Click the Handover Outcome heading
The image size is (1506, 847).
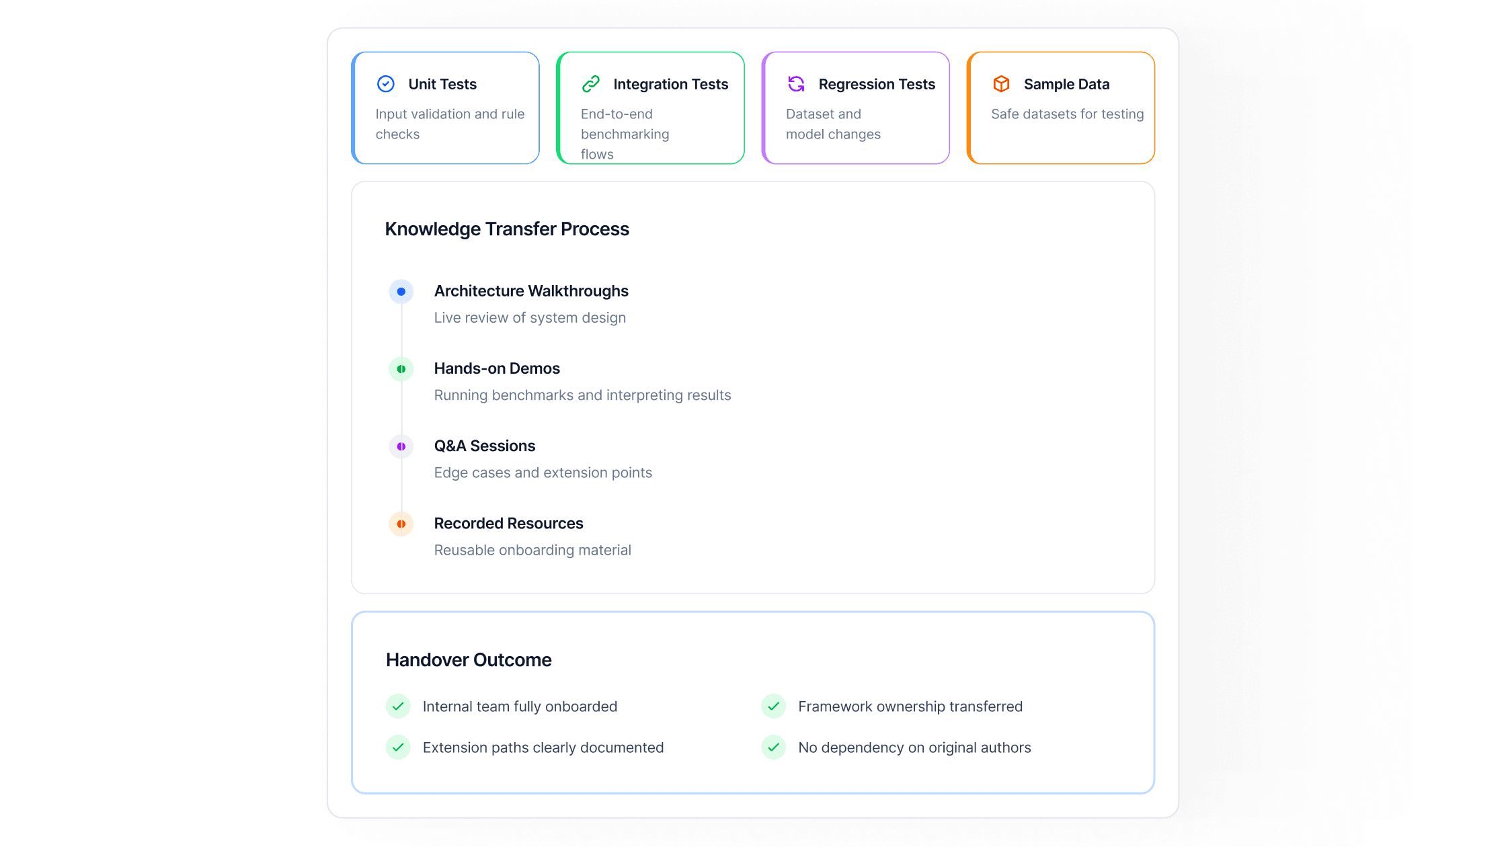click(469, 660)
